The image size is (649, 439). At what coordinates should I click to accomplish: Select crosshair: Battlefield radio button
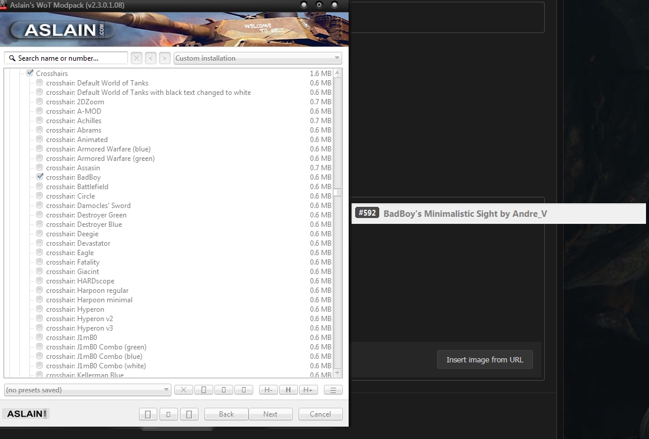tap(39, 186)
